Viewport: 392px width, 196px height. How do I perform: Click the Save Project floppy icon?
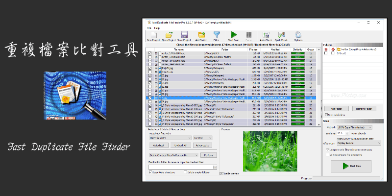point(184,35)
